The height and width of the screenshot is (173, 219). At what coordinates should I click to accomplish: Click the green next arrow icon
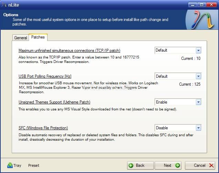click(178, 165)
